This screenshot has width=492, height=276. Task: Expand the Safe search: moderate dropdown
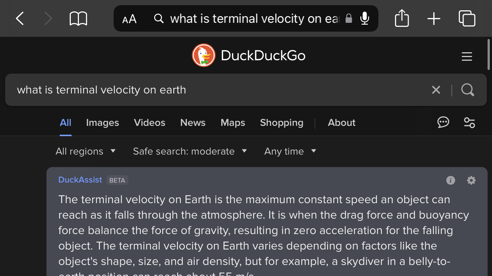[190, 151]
